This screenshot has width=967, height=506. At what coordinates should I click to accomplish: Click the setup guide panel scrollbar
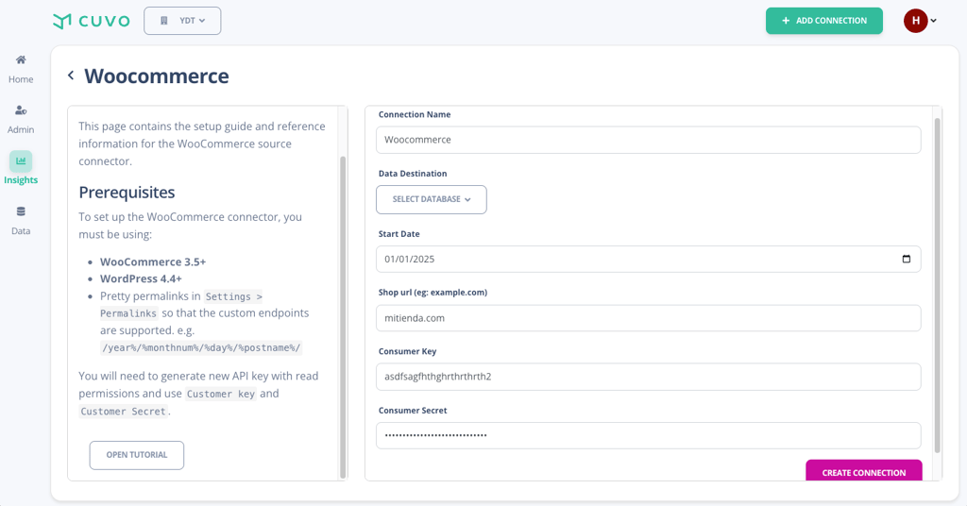(x=343, y=316)
